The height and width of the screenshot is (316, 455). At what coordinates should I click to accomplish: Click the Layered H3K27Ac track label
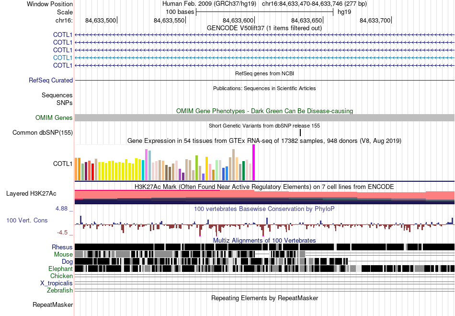pos(31,193)
